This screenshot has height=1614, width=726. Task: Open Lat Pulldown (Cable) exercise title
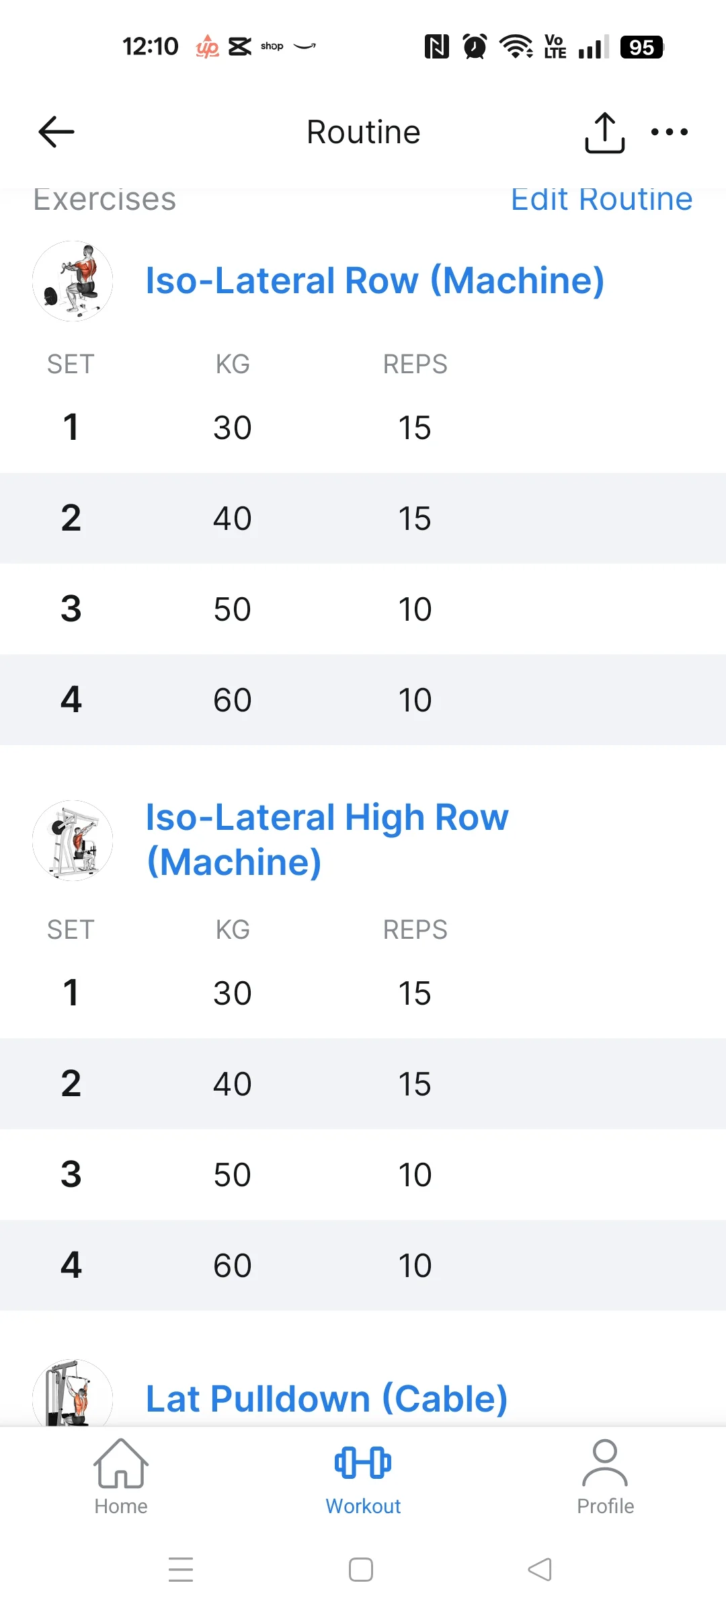click(326, 1399)
